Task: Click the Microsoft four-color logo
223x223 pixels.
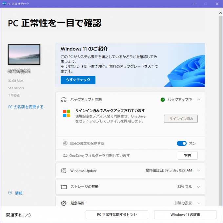Action: click(67, 113)
